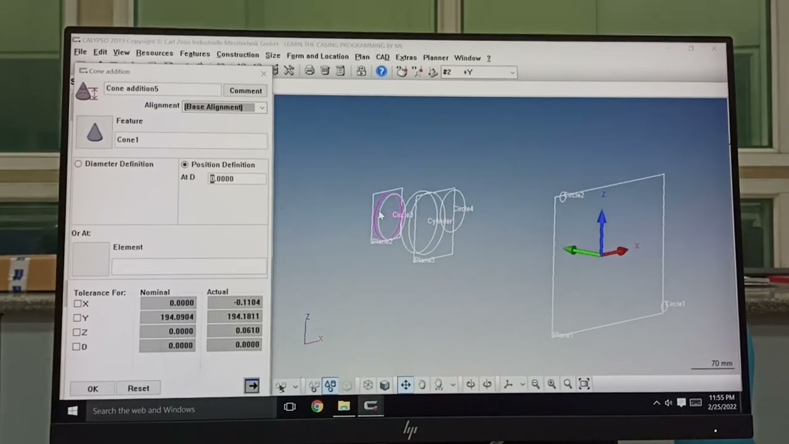Select Diameter Definition radio button

(x=78, y=164)
